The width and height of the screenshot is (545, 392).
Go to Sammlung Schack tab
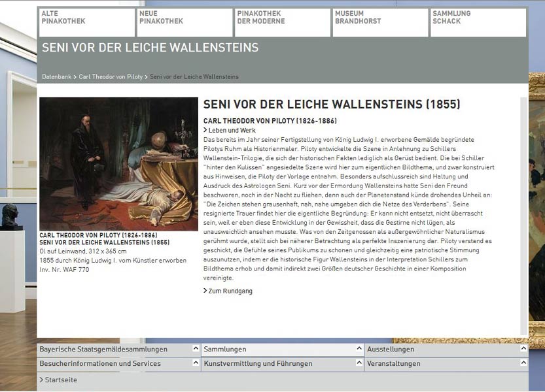(478, 22)
